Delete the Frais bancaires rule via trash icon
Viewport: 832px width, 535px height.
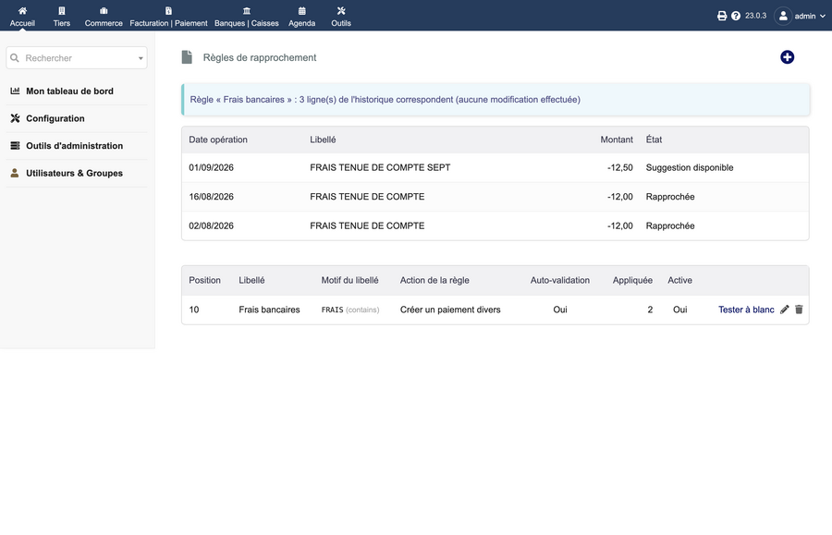click(x=799, y=310)
